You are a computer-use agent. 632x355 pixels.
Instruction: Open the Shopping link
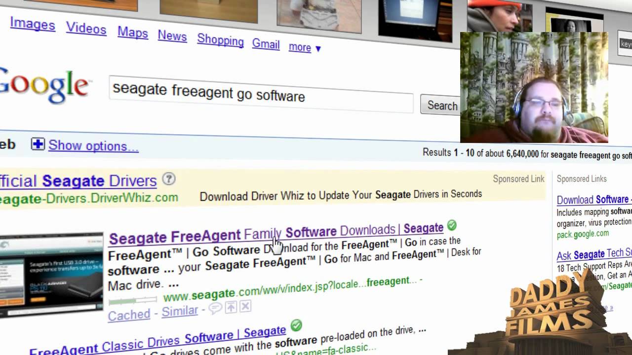(220, 40)
